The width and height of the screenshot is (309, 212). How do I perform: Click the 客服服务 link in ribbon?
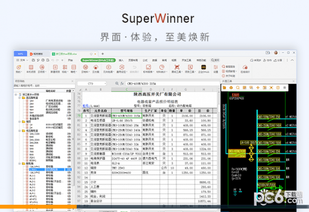click(228, 67)
